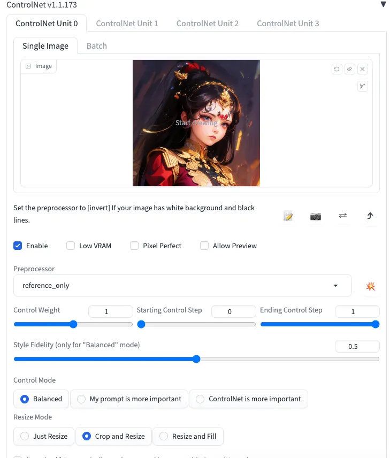Screen dimensions: 390x458
Task: Run preprocessor with the explosion icon
Action: (370, 286)
